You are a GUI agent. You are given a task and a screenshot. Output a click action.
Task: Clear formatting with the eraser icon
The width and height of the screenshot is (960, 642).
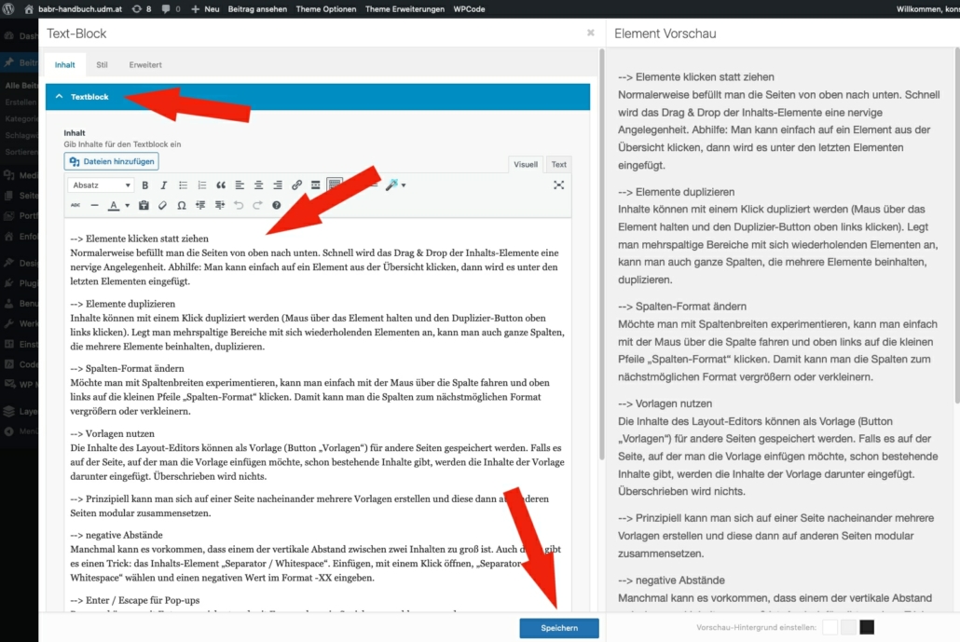point(162,205)
